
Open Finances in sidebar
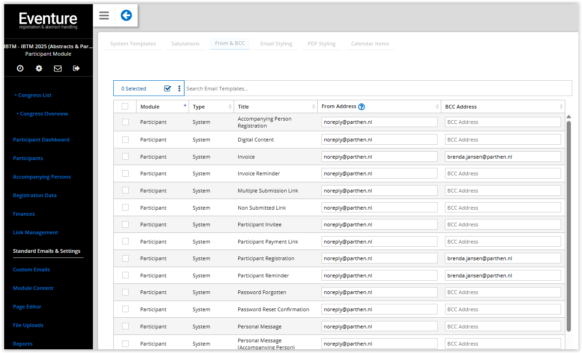[x=24, y=214]
